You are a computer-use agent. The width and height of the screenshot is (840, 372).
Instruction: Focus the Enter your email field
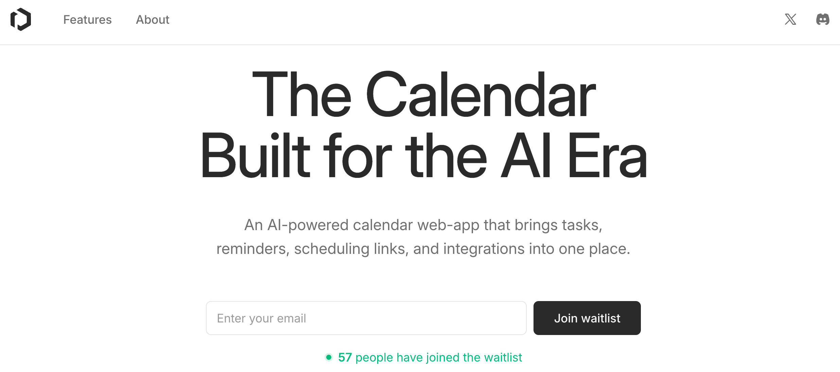pyautogui.click(x=366, y=318)
